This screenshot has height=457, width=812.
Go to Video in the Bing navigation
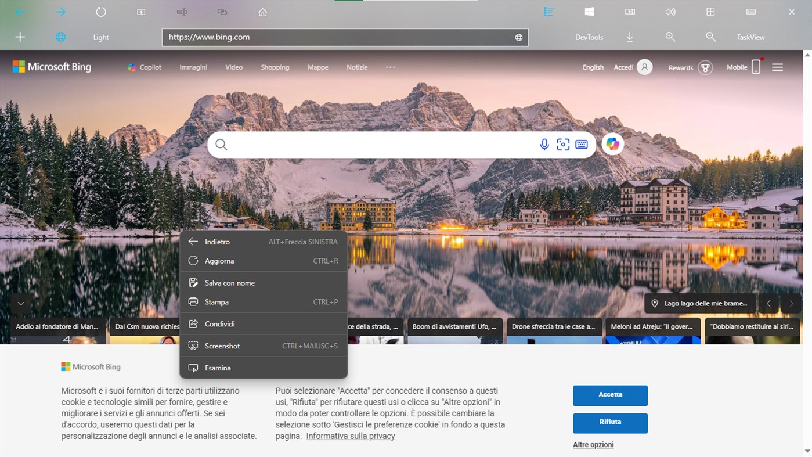(234, 67)
